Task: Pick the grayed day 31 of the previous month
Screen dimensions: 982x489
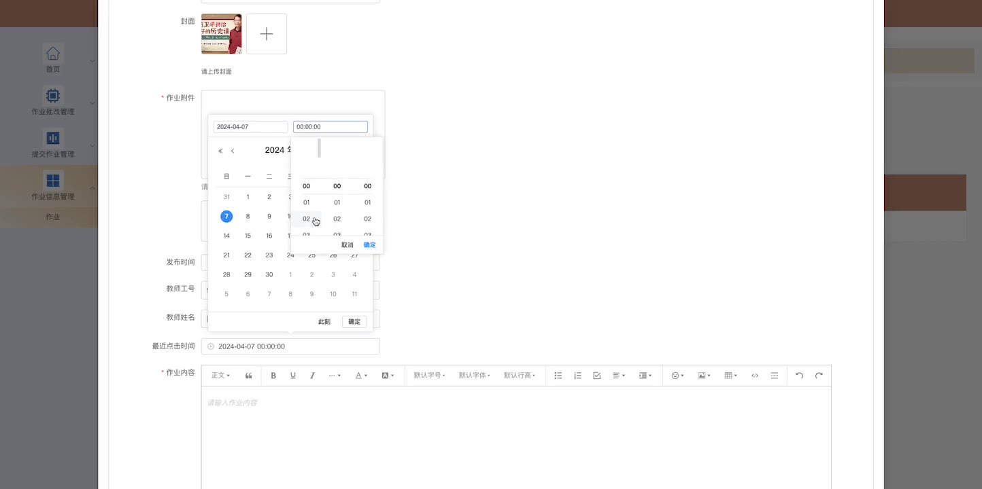Action: coord(226,197)
